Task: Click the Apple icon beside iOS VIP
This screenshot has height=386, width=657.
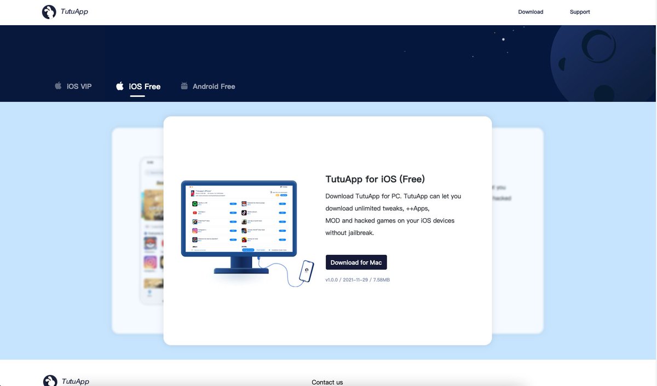Action: [x=58, y=86]
